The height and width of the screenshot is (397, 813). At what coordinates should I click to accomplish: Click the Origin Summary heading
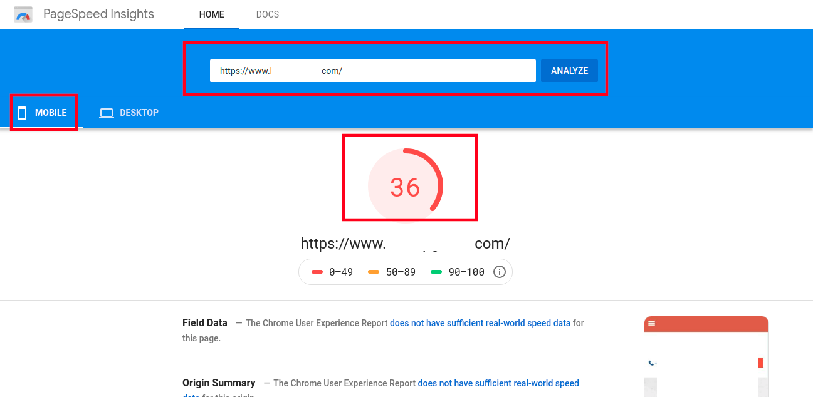tap(219, 383)
